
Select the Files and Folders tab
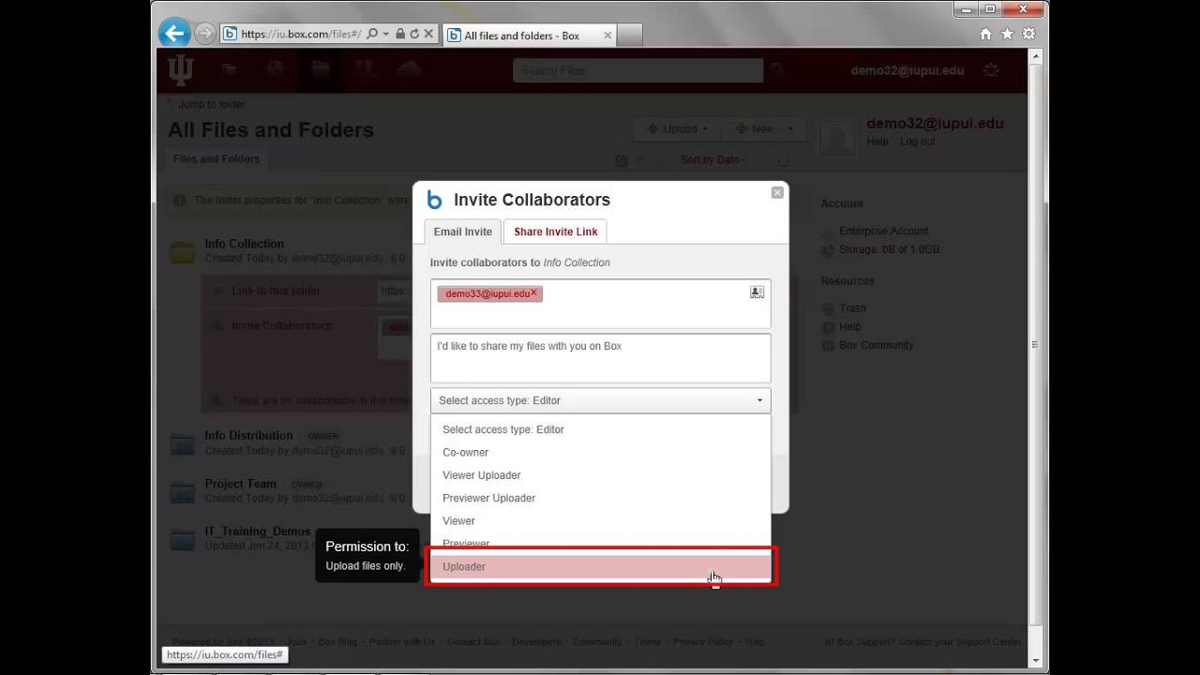pos(217,159)
